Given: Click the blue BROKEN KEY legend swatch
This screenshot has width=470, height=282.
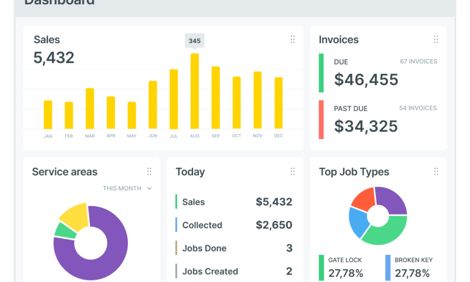Looking at the screenshot, I should 388,267.
